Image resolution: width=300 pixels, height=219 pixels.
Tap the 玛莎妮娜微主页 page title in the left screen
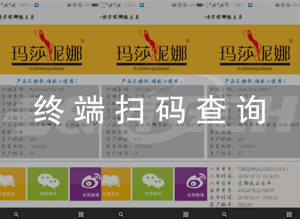point(17,17)
